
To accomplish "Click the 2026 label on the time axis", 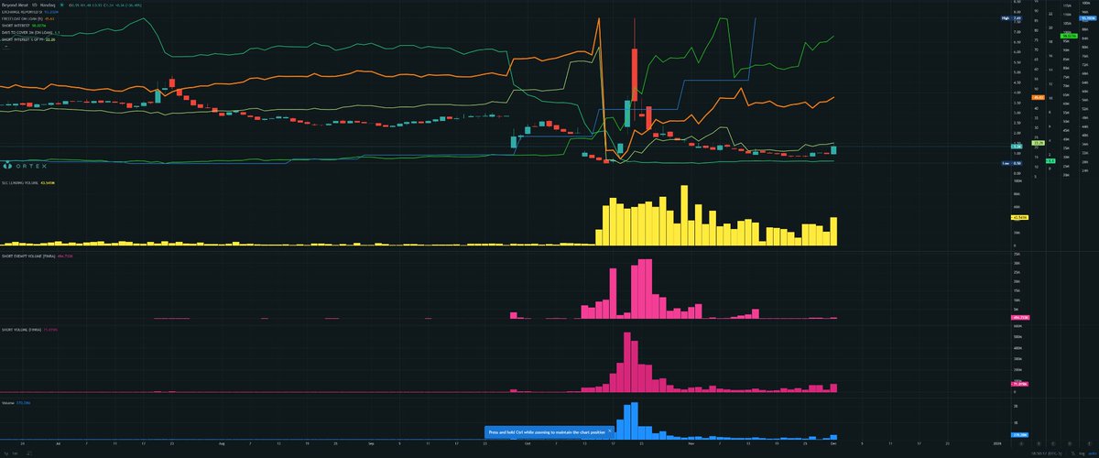I will click(997, 443).
